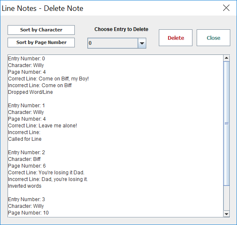Click 'Correct Line: You're losing it Dad.'
237x225 pixels.
(46, 173)
